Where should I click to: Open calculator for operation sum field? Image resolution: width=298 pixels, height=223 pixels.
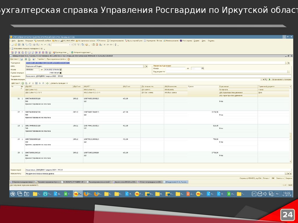(x=60, y=73)
